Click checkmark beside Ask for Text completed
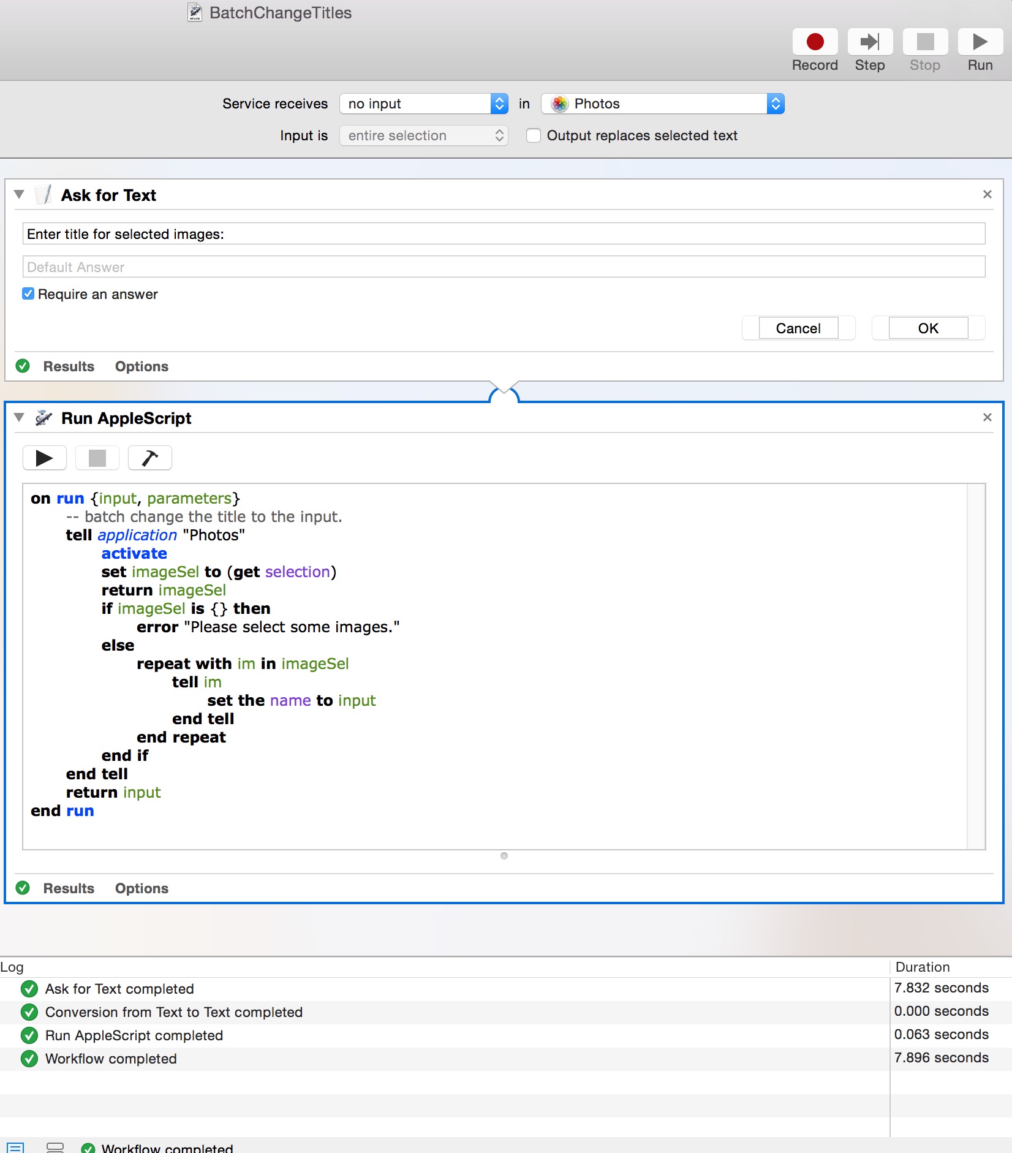Screen dimensions: 1012x1153 (29, 989)
